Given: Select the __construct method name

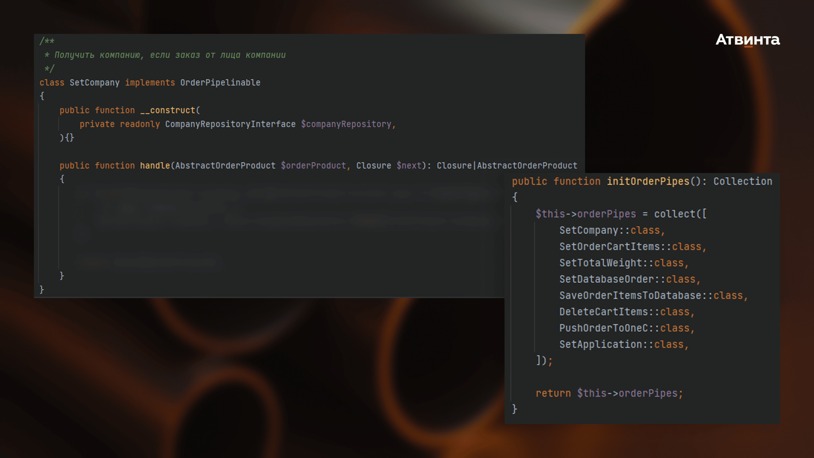Looking at the screenshot, I should [168, 110].
